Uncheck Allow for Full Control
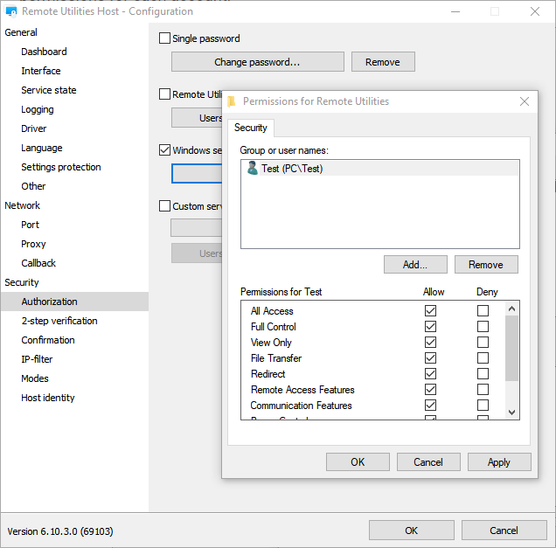Viewport: 556px width, 548px height. pyautogui.click(x=430, y=326)
